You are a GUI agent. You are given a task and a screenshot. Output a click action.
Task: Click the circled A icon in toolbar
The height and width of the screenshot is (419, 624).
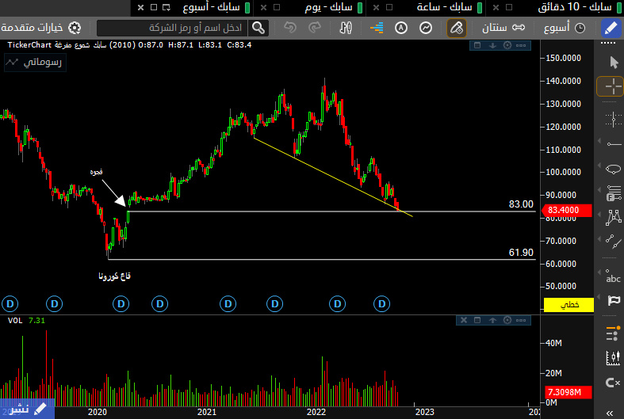pos(400,28)
